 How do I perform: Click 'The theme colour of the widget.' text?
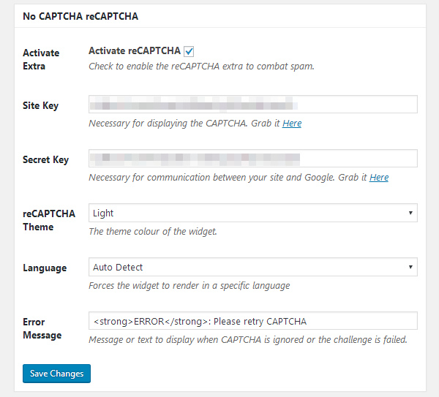[x=153, y=232]
